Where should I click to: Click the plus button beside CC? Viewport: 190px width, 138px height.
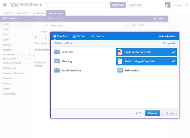point(128,25)
